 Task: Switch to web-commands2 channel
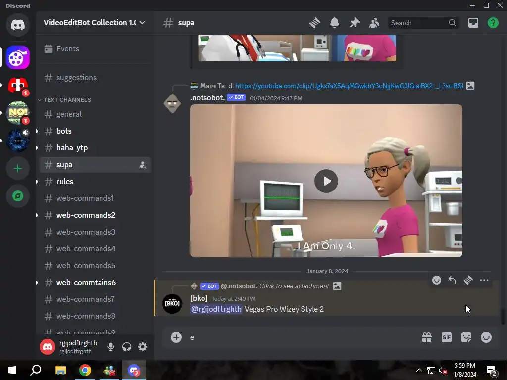coord(95,215)
